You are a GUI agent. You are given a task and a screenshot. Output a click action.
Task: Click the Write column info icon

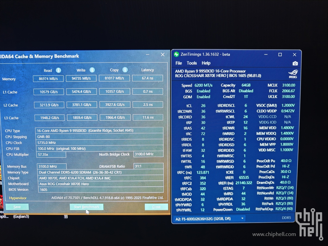pyautogui.click(x=92, y=70)
